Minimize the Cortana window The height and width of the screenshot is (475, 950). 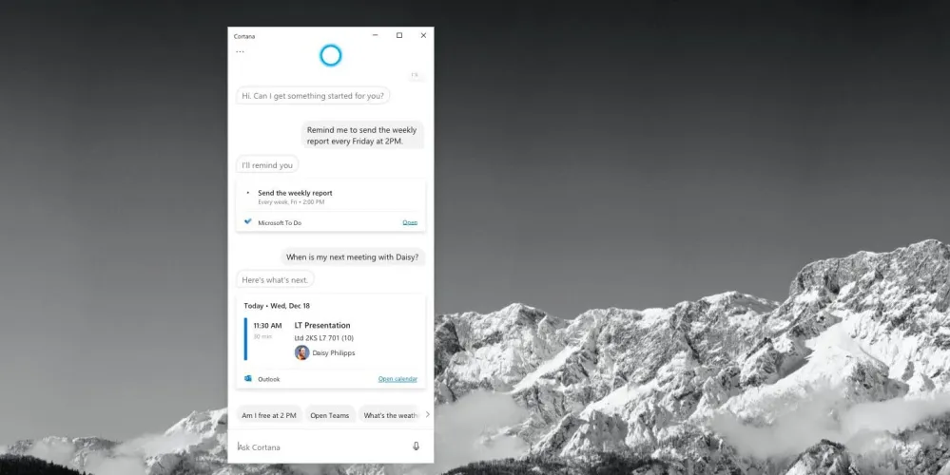point(375,36)
